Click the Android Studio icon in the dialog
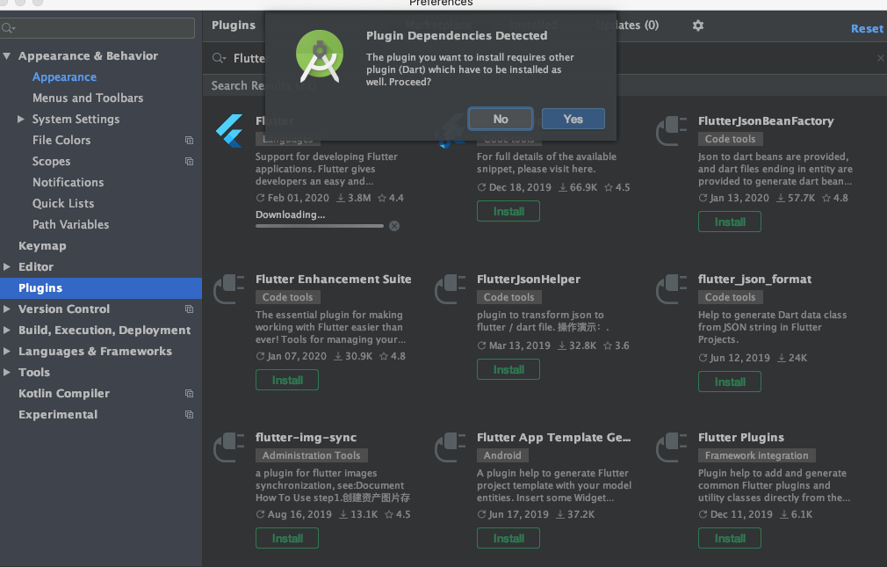Screen dimensions: 887x567 tap(320, 56)
